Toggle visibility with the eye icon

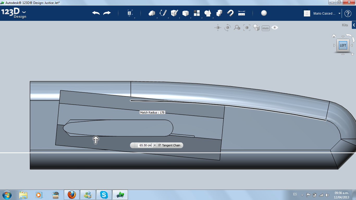click(275, 28)
